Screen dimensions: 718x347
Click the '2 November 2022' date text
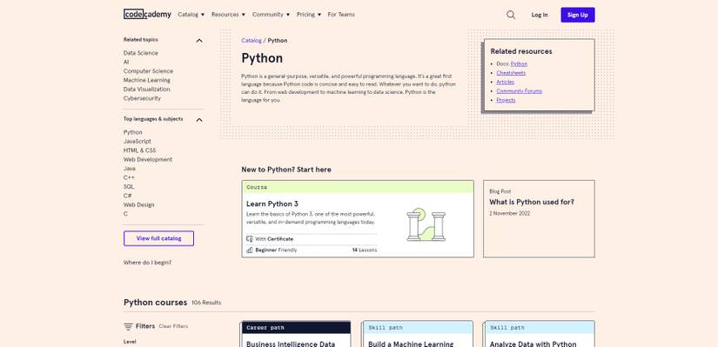[x=510, y=213]
